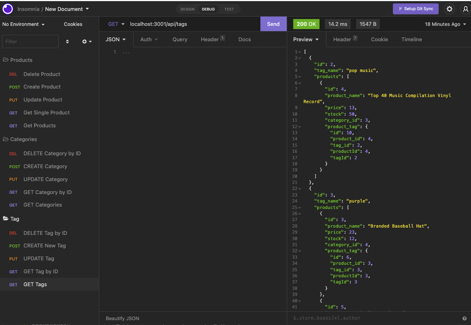
Task: Open the No Environment selector
Action: coord(23,24)
